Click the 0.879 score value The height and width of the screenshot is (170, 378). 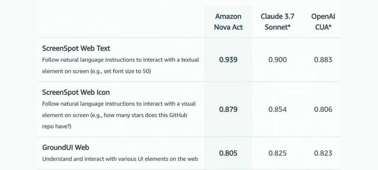tap(228, 109)
